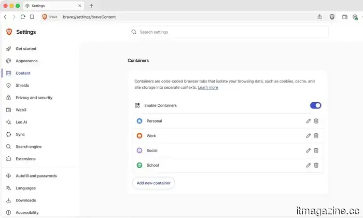This screenshot has height=218, width=363.
Task: Open Extensions settings section
Action: tap(25, 159)
